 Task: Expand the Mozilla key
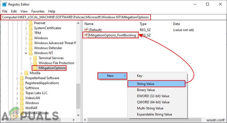pos(22,73)
